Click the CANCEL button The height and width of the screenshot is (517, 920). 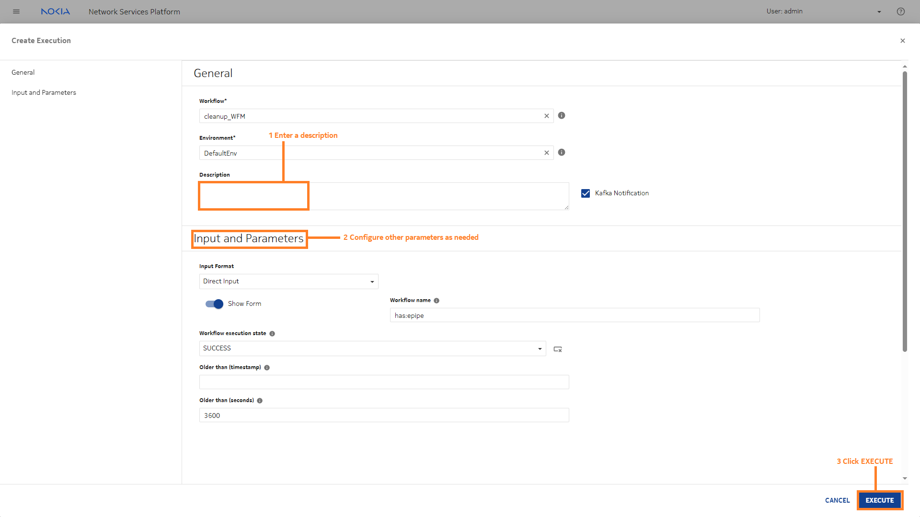coord(837,500)
